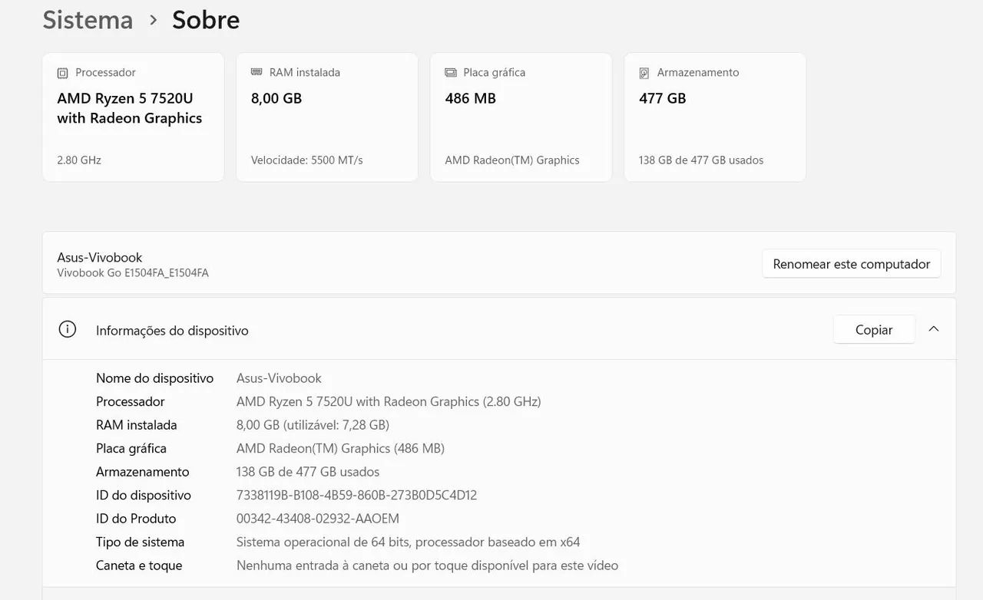Image resolution: width=983 pixels, height=600 pixels.
Task: Click Sistema operacional de 64 bits value
Action: tap(409, 542)
